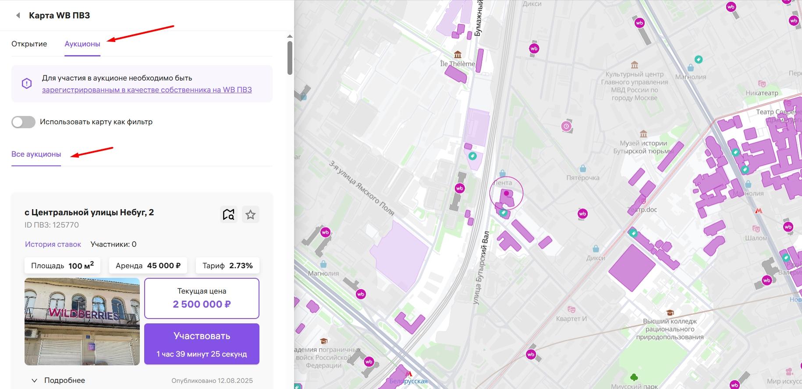Select wb marker southeast of left Магнолия

[361, 294]
